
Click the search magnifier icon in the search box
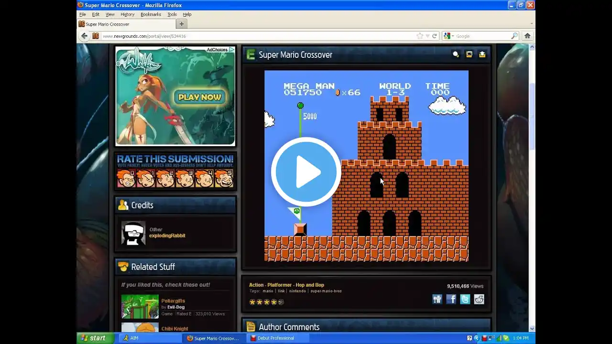514,36
